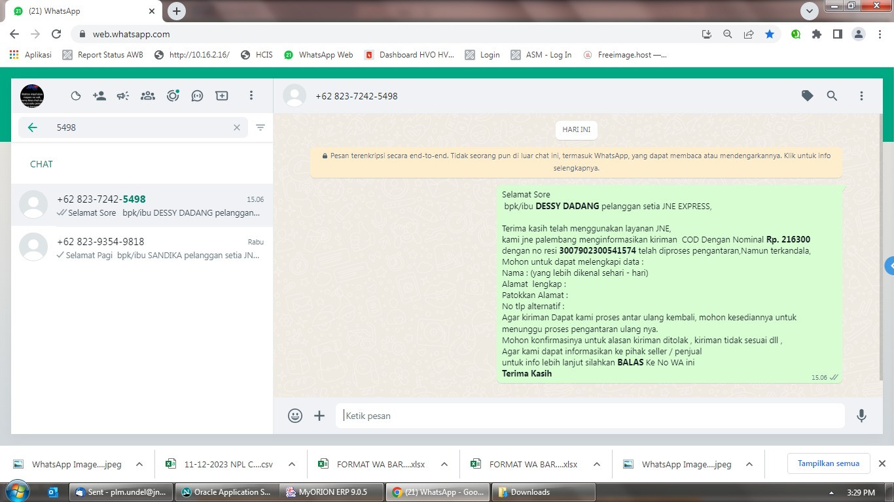Image resolution: width=894 pixels, height=502 pixels.
Task: Start a new chat with plus-bubble icon
Action: click(x=222, y=96)
